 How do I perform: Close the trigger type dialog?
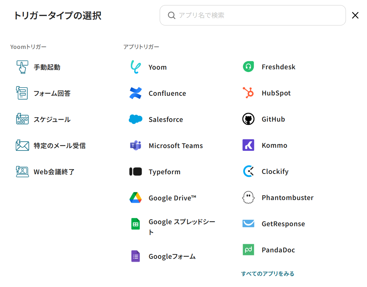pos(355,15)
